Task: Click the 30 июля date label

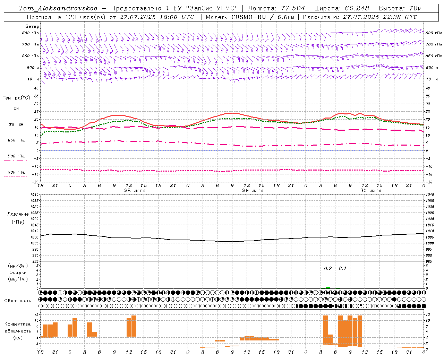Action: (x=371, y=191)
